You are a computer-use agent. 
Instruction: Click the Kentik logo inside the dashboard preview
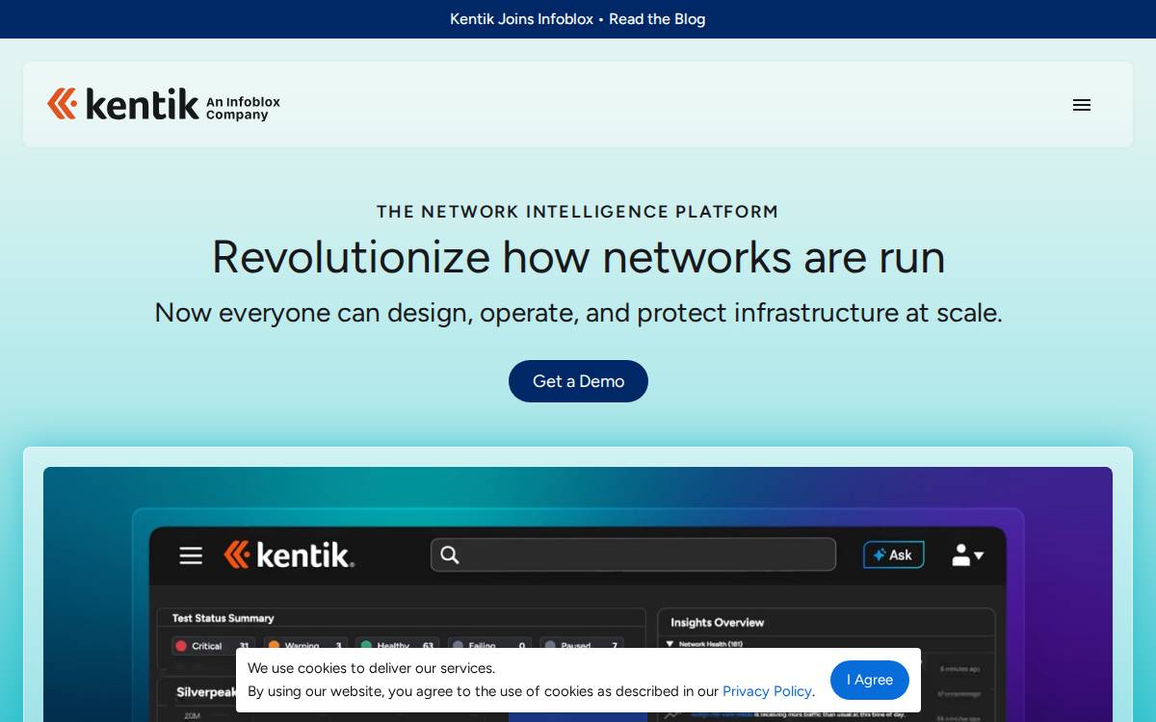289,554
